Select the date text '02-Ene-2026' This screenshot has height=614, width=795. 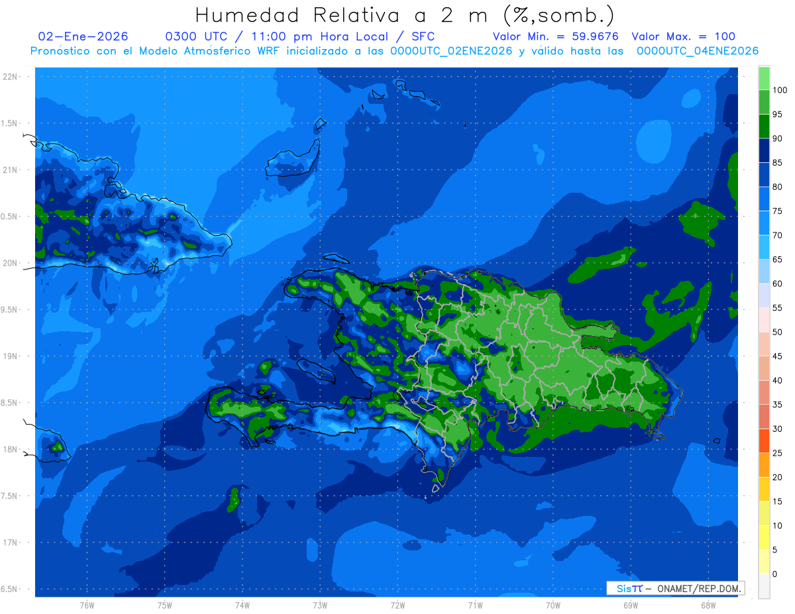pos(83,36)
